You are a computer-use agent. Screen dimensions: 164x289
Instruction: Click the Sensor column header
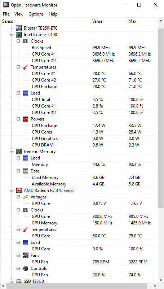point(46,21)
